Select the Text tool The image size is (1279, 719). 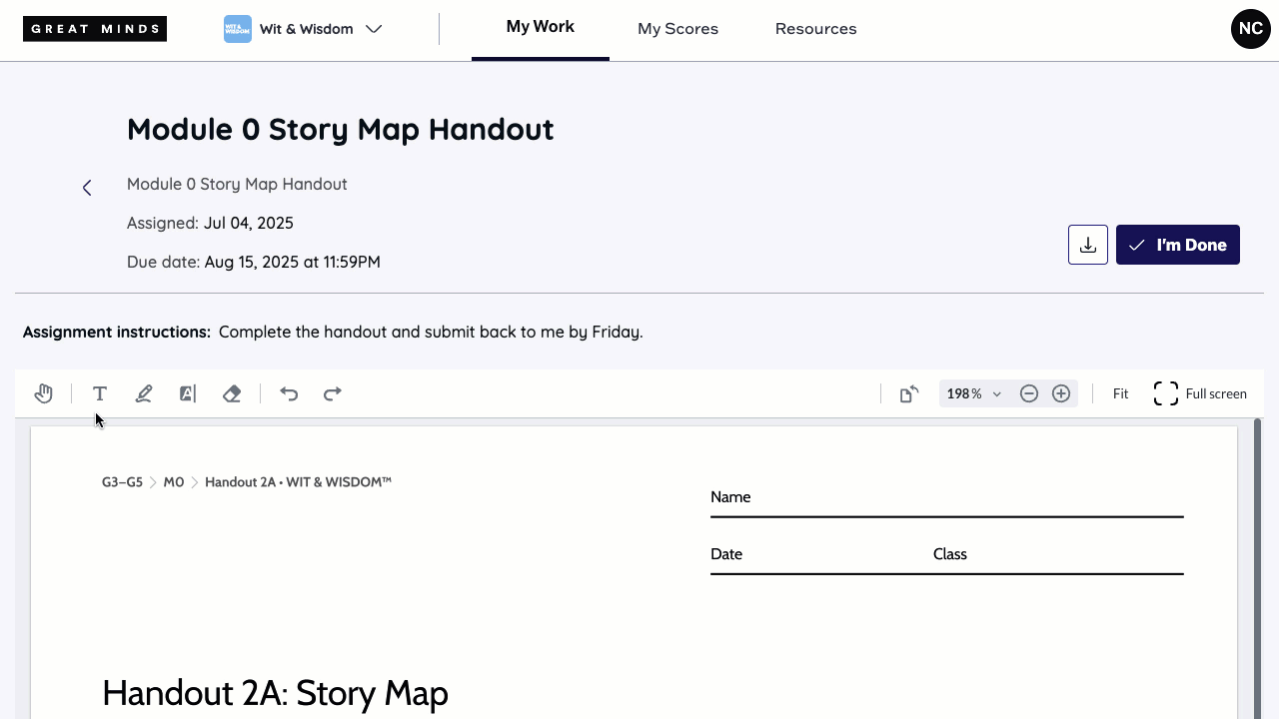pos(100,394)
